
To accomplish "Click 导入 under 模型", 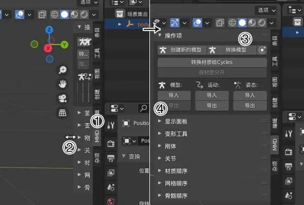I will pos(174,96).
